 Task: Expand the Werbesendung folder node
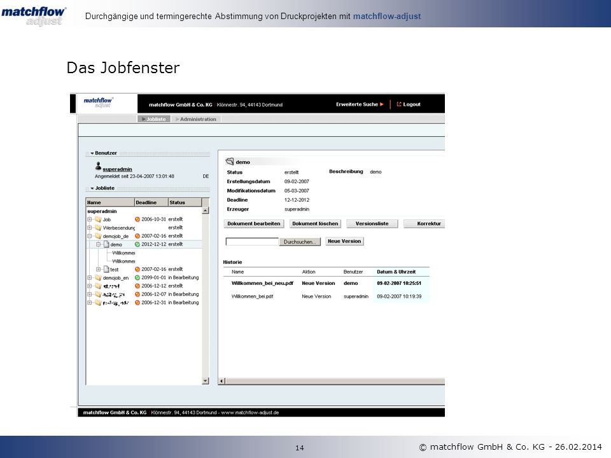coord(90,228)
